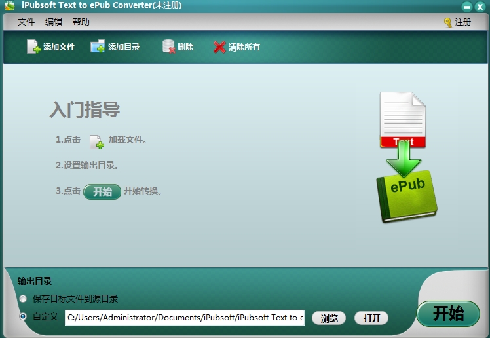Click the 输出目录 label
490x338 pixels.
click(35, 281)
